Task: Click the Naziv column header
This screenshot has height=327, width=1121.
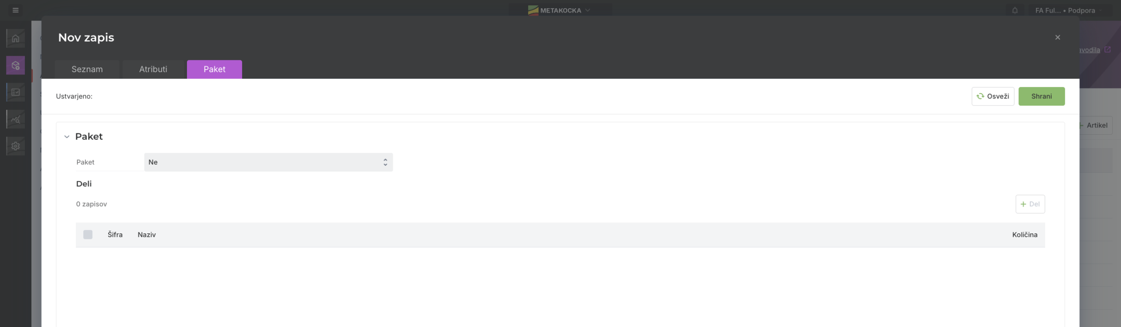Action: (147, 235)
